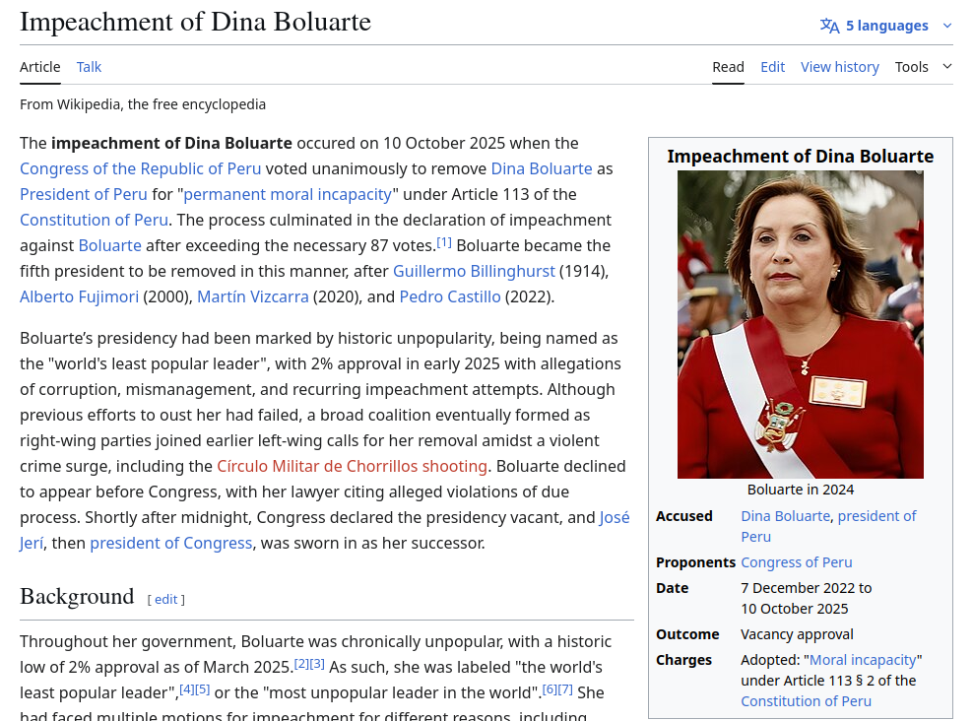Click citation reference [1]
The image size is (973, 721).
click(x=444, y=242)
